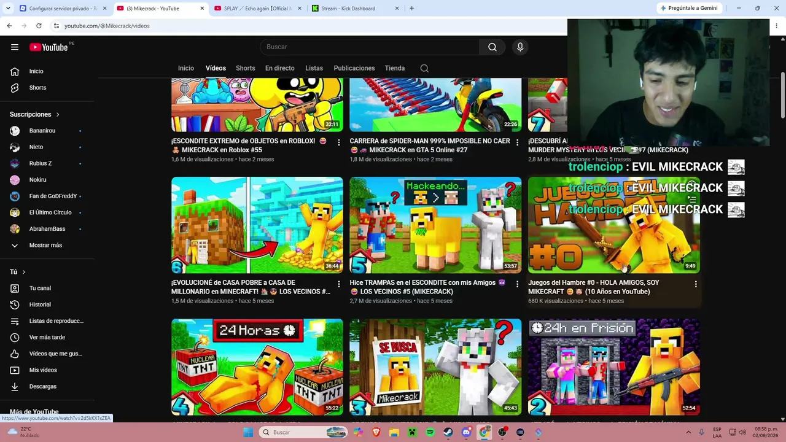The height and width of the screenshot is (442, 786).
Task: Open Discord from the taskbar
Action: (x=466, y=432)
